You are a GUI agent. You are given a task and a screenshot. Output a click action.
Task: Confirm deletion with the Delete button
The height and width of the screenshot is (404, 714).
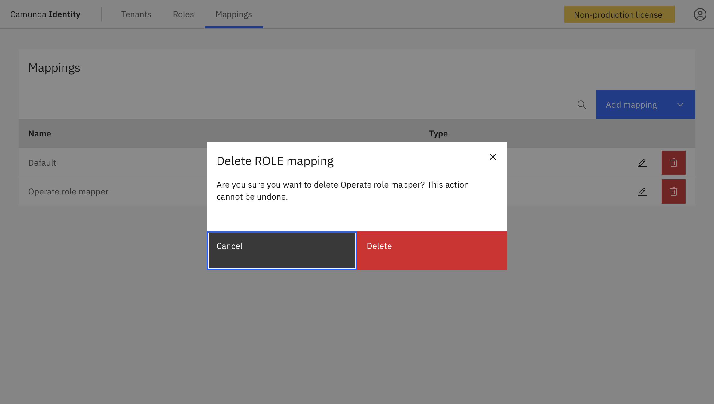tap(432, 250)
